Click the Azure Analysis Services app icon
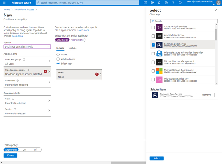 tap(159, 27)
